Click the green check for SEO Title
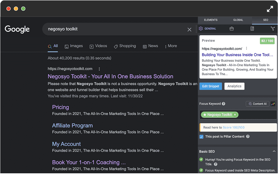The height and width of the screenshot is (175, 278). click(x=201, y=159)
